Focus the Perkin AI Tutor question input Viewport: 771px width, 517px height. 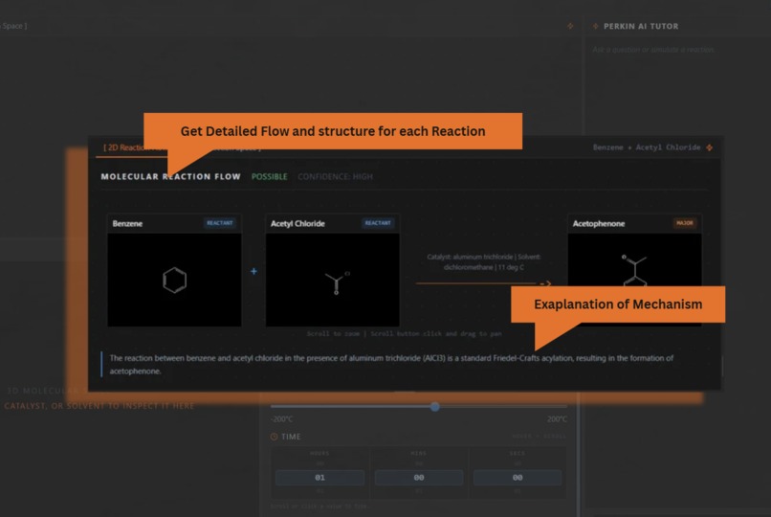653,50
